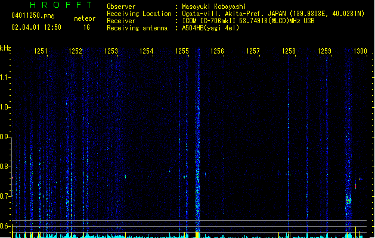The width and height of the screenshot is (375, 238).
Task: Click the 1300 time axis marker
Action: tap(360, 51)
